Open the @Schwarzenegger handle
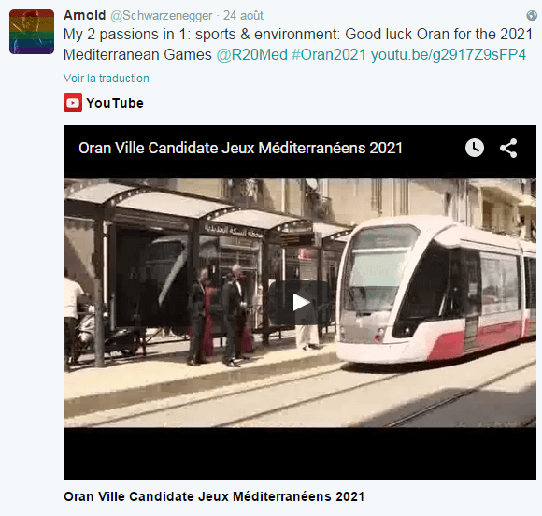This screenshot has height=516, width=542. tap(162, 16)
